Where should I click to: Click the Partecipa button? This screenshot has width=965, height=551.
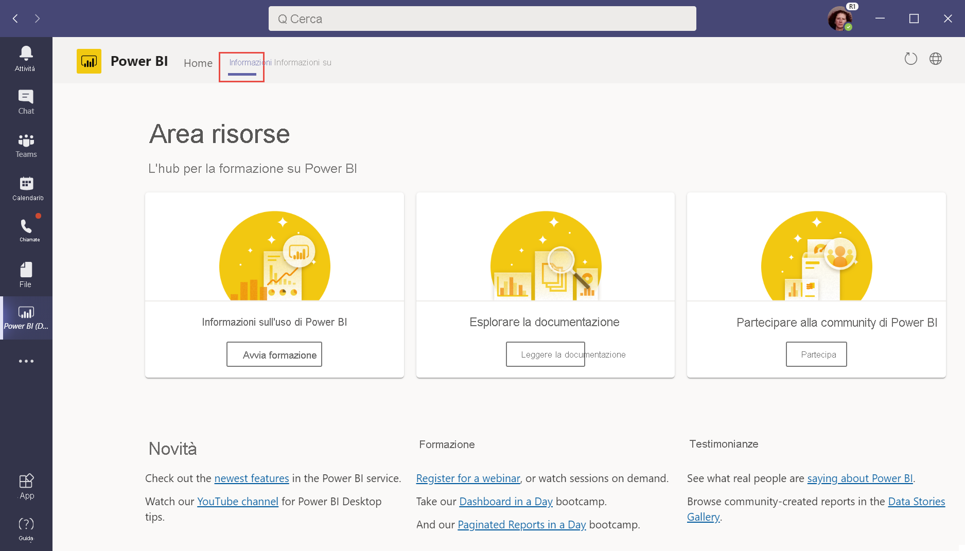coord(816,354)
